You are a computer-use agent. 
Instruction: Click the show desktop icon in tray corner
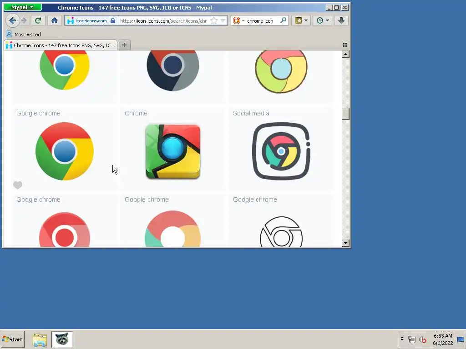[x=461, y=339]
